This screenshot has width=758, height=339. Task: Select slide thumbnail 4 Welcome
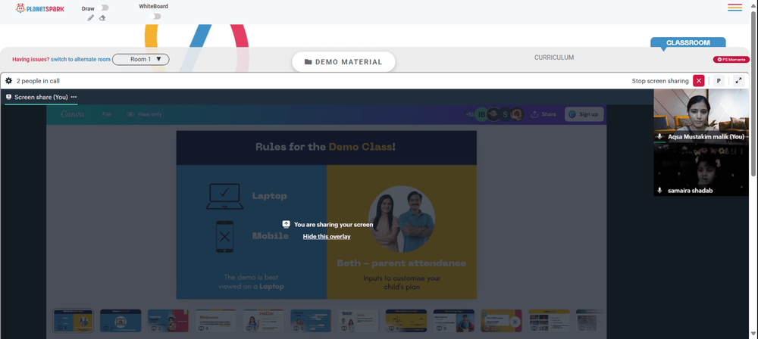coord(215,321)
